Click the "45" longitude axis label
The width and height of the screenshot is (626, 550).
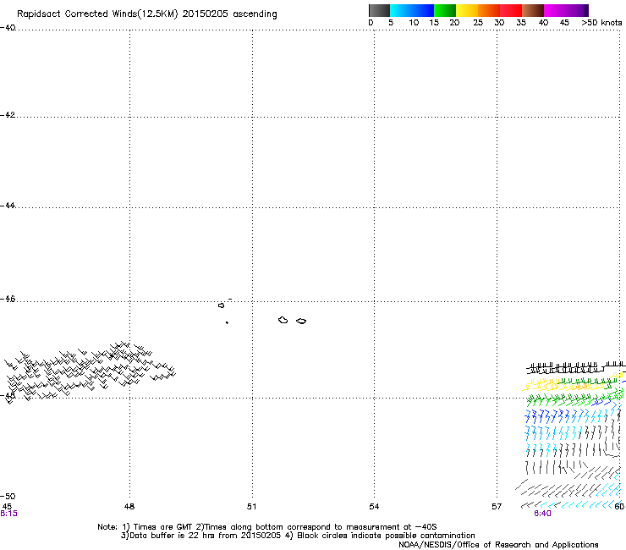click(x=7, y=506)
